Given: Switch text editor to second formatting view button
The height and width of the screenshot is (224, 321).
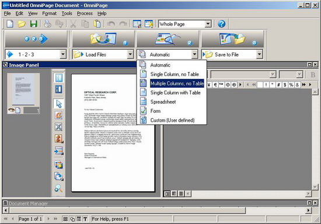Looking at the screenshot, I should click(174, 194).
